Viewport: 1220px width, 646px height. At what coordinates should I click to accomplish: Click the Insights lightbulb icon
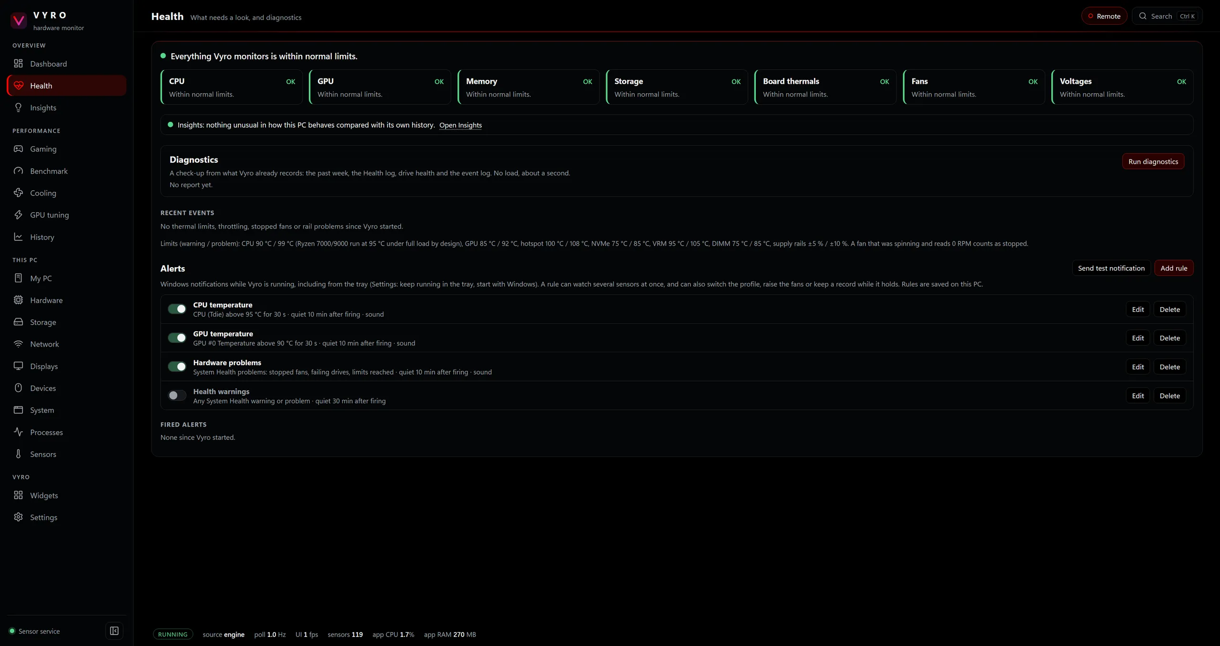coord(18,108)
